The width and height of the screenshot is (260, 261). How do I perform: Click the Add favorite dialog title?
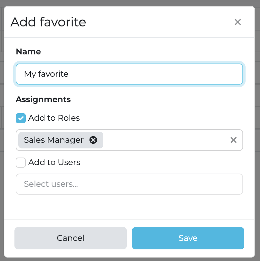tap(48, 22)
